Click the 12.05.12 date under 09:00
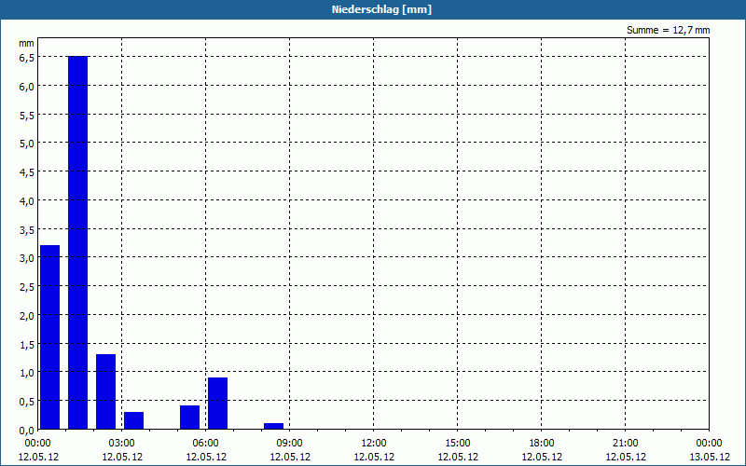This screenshot has width=746, height=466. pyautogui.click(x=290, y=458)
